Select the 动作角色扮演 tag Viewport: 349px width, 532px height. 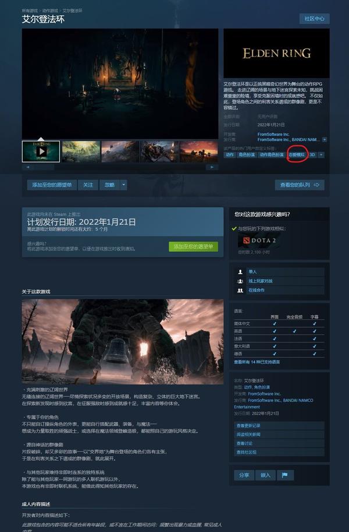click(x=272, y=155)
